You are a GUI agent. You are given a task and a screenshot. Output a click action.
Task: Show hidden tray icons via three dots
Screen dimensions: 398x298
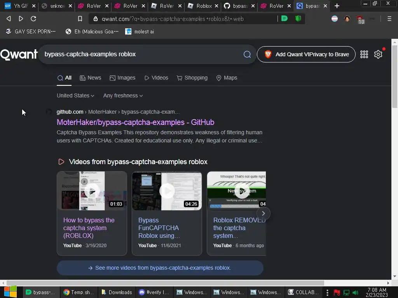[x=327, y=293]
